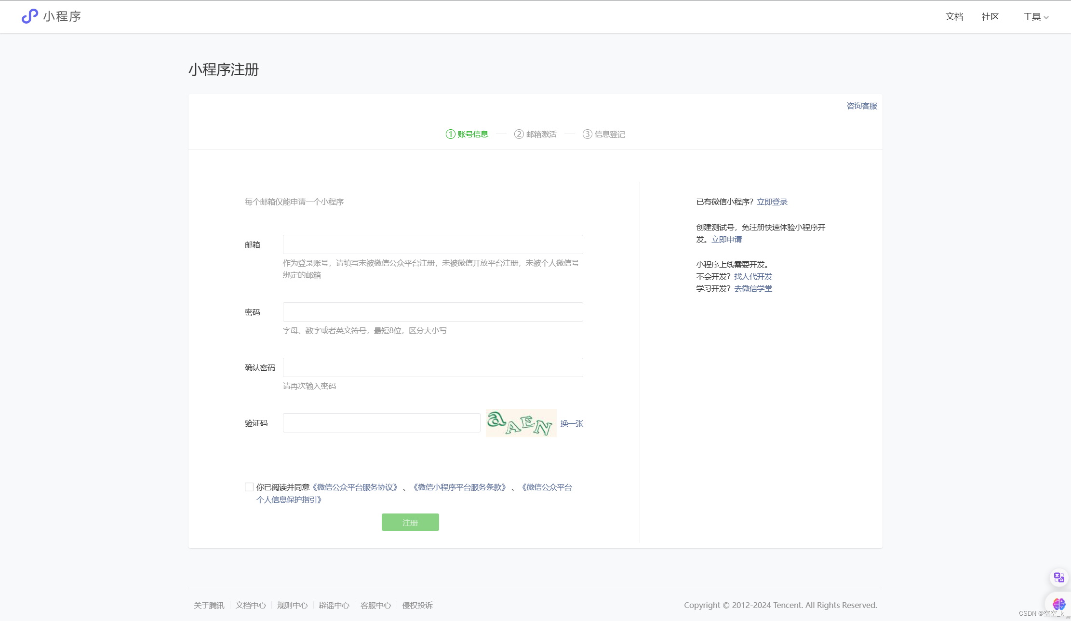Click 规则中心 footer link

point(293,605)
